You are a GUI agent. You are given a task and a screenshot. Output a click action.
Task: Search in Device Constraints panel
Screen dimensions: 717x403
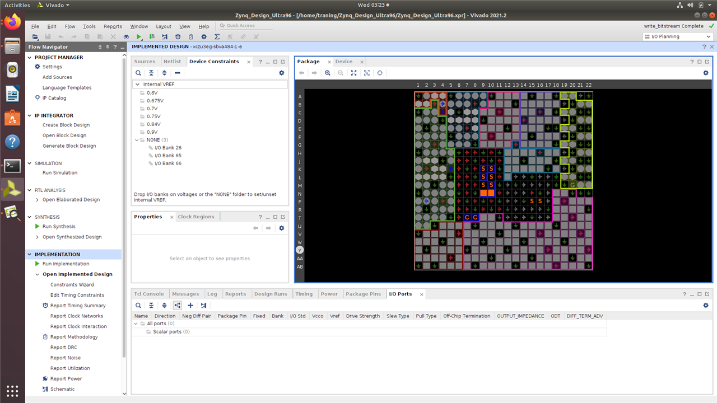coord(138,73)
